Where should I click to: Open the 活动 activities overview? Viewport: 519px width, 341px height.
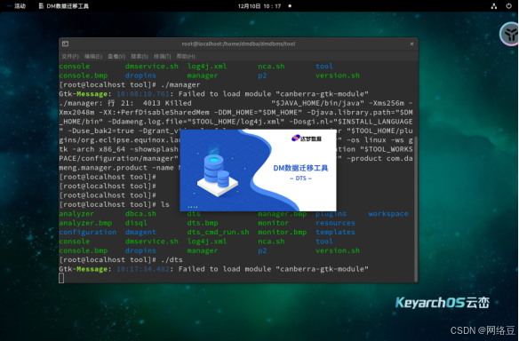(x=16, y=6)
